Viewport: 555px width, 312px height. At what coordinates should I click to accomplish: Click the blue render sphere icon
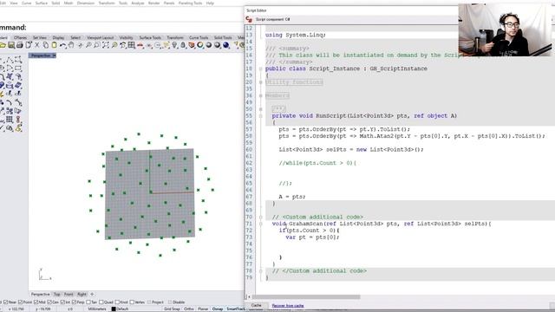[226, 45]
